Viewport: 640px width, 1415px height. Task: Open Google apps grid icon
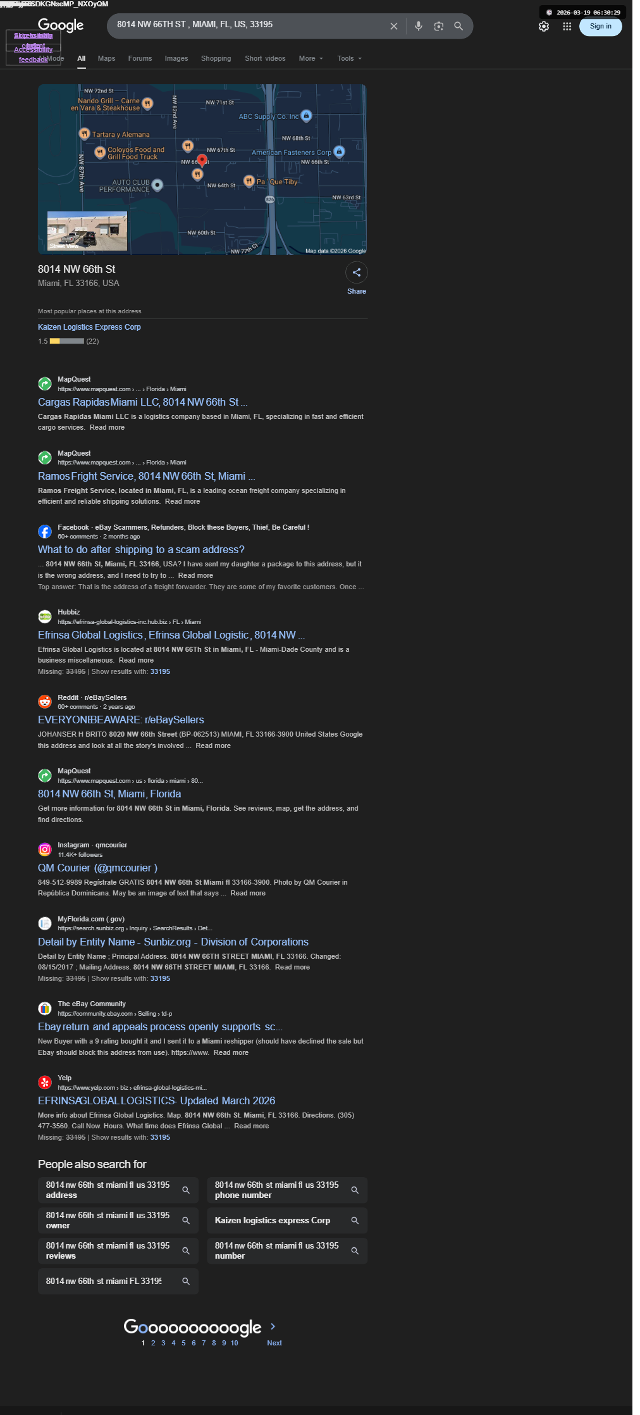click(567, 27)
